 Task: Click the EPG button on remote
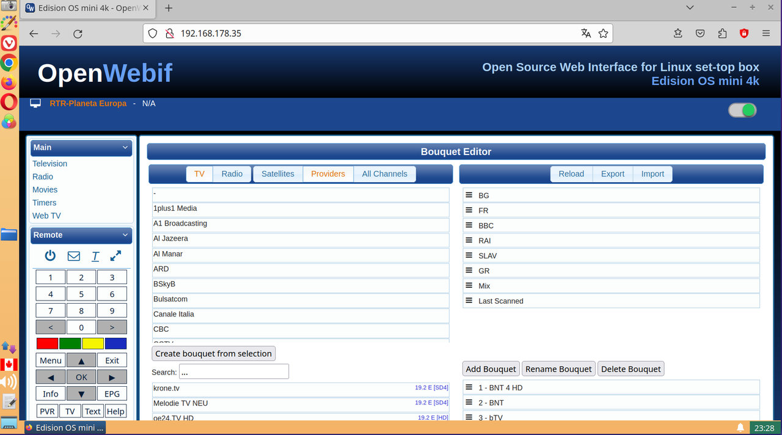112,394
